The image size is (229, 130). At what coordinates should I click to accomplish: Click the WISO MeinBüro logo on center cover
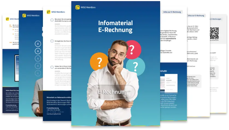84,7
